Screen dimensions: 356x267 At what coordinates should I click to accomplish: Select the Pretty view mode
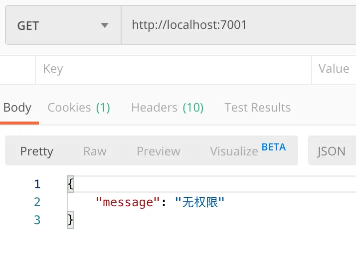[x=36, y=151]
